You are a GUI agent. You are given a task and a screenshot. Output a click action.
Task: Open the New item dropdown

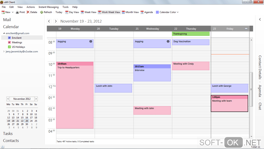point(13,12)
